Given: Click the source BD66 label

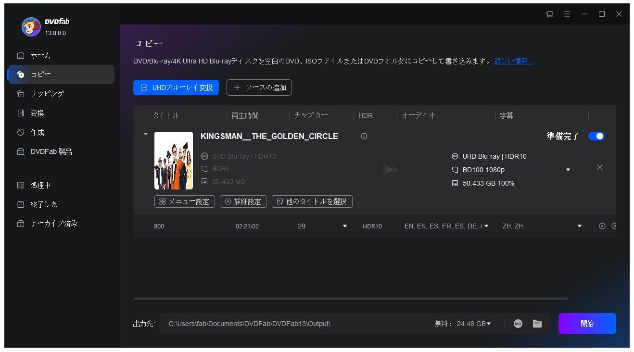Looking at the screenshot, I should (220, 169).
